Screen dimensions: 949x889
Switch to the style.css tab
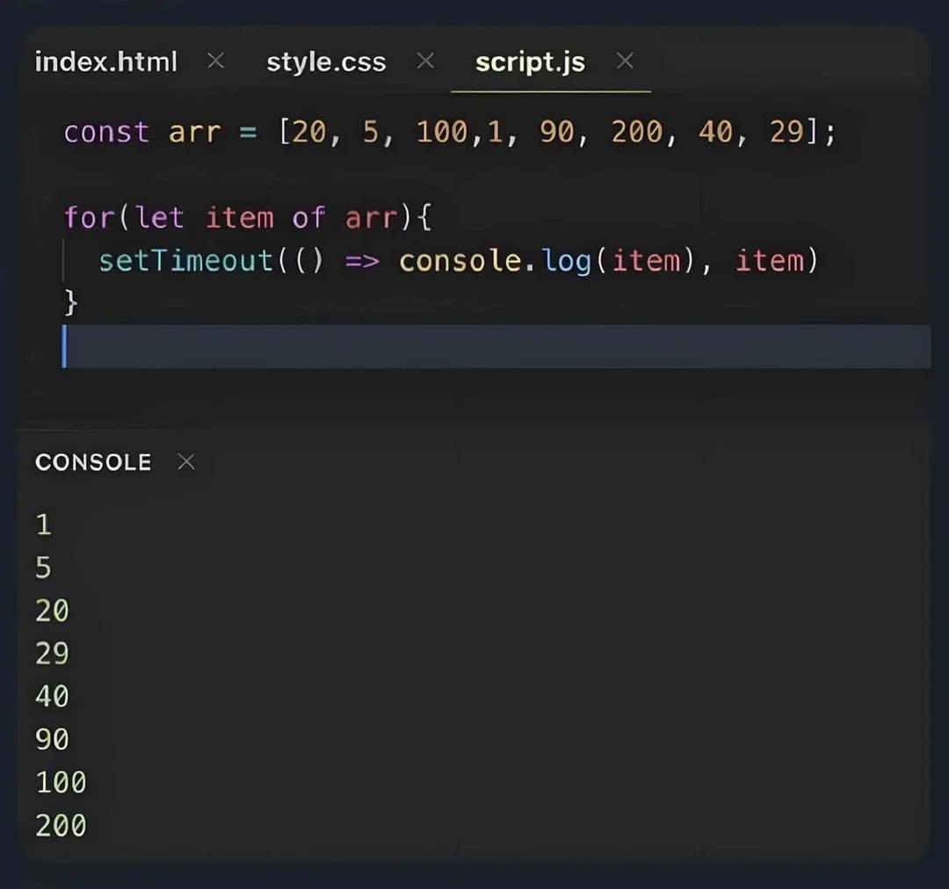[x=326, y=61]
